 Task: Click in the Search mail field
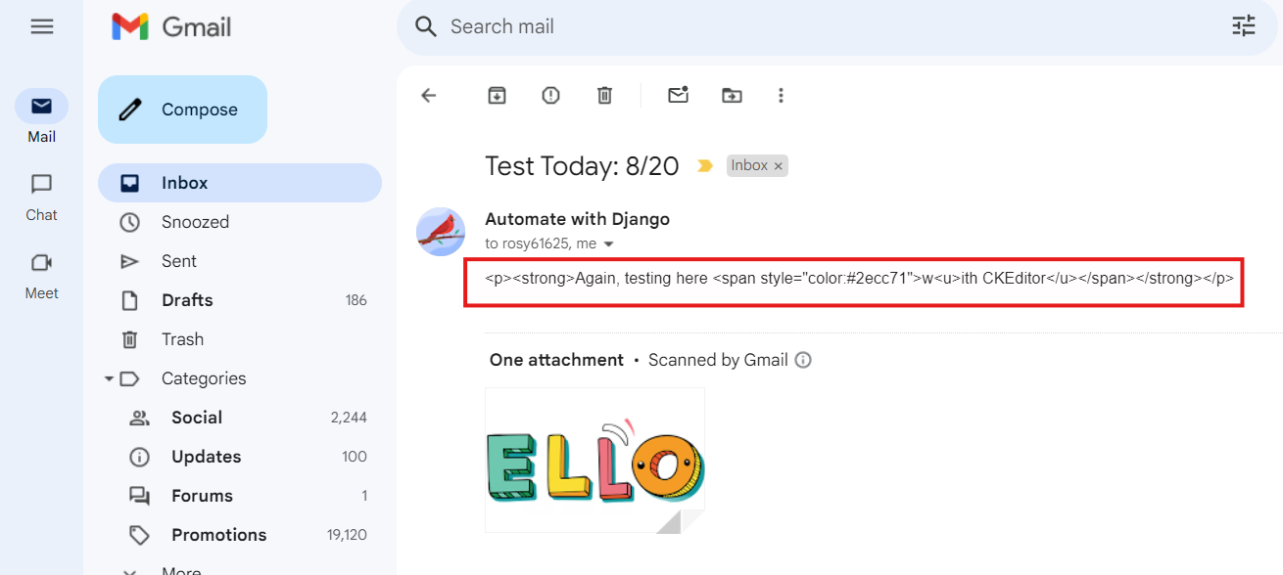[823, 26]
